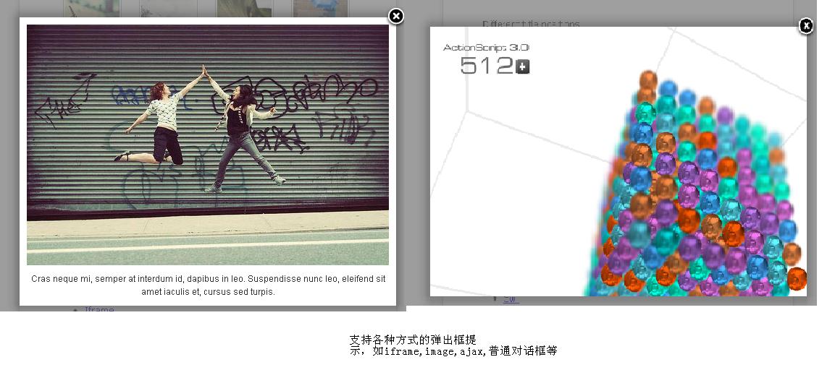Open the Iframe link below the photo popup
835x383 pixels.
pyautogui.click(x=99, y=309)
